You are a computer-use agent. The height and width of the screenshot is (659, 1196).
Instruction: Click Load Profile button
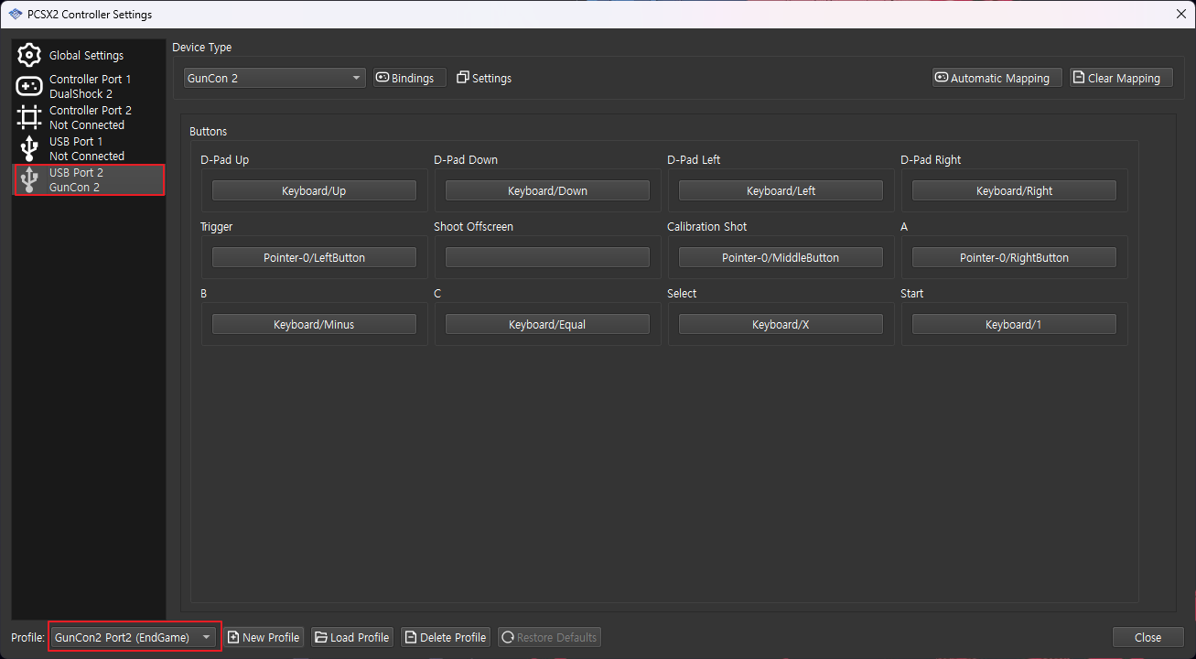(x=352, y=637)
